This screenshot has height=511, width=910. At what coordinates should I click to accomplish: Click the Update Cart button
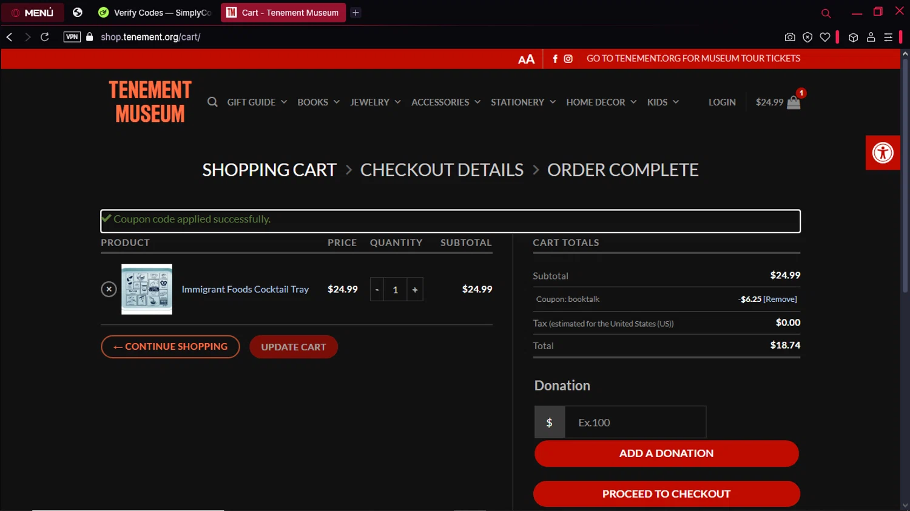[x=294, y=347]
